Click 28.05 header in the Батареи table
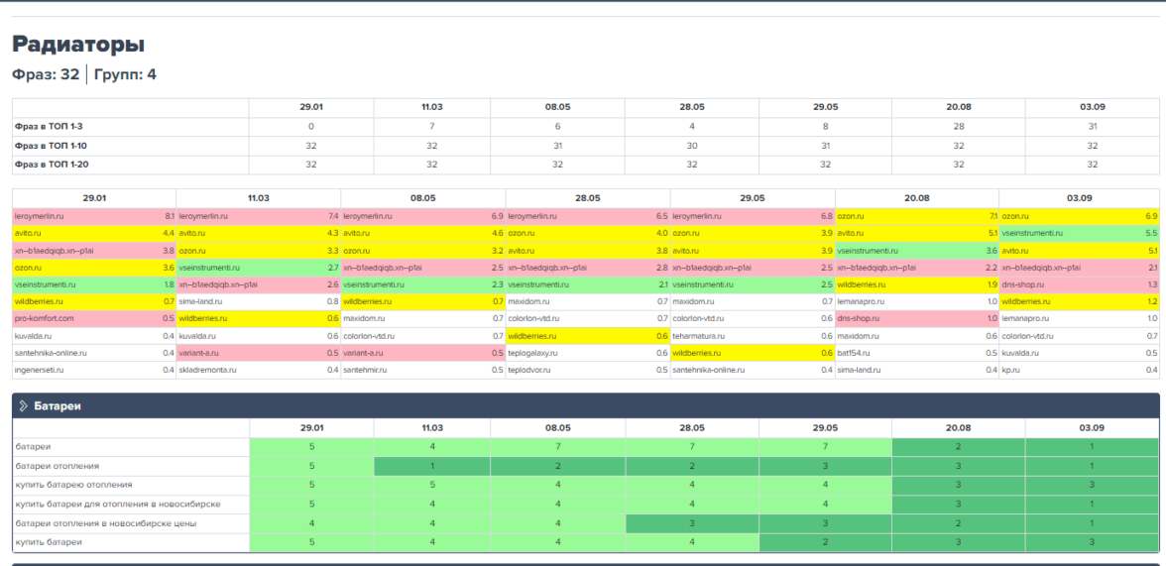Image resolution: width=1166 pixels, height=566 pixels. pyautogui.click(x=692, y=428)
